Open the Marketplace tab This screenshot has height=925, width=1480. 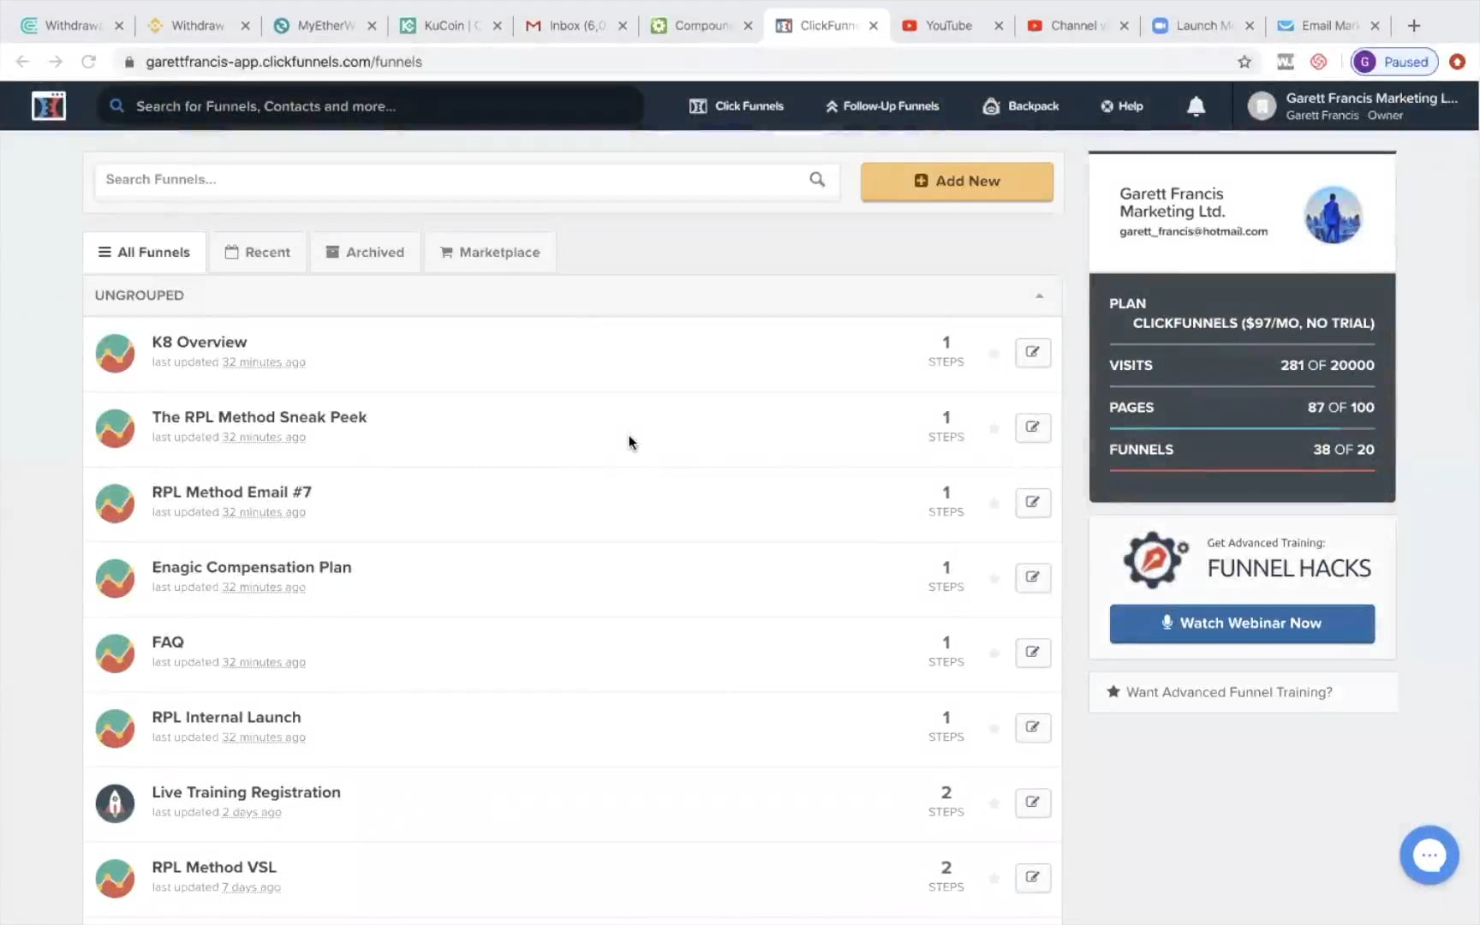pos(489,251)
